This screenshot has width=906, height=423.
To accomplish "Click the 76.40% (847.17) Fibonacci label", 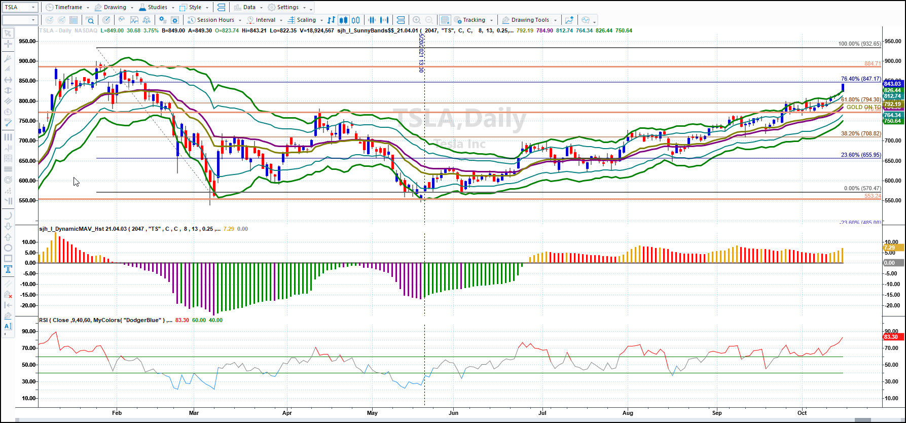I will (860, 79).
